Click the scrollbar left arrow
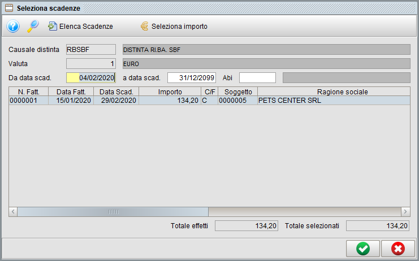 coord(13,212)
